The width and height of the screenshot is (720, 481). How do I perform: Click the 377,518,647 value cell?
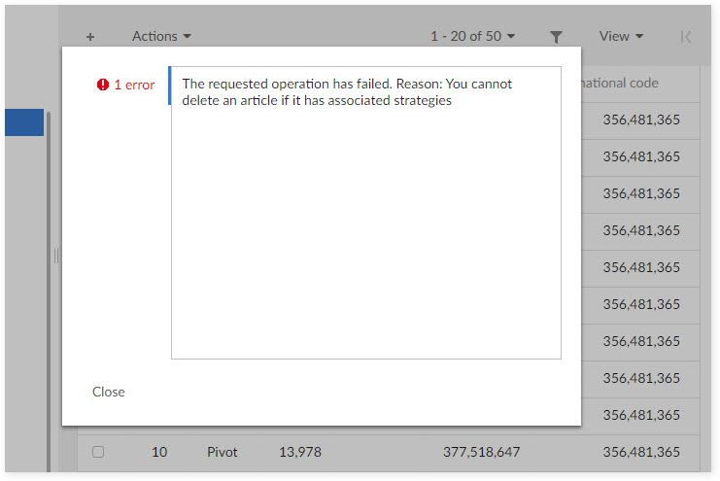[481, 452]
